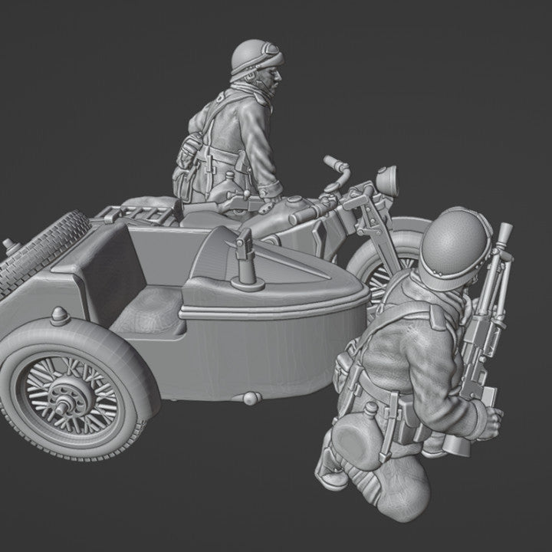Select the motorcycle handlebar grip
This screenshot has height=552, width=552.
(332, 163)
